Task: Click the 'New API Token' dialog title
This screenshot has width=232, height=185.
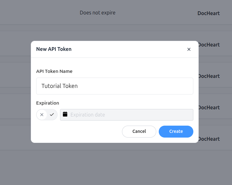Action: [54, 49]
